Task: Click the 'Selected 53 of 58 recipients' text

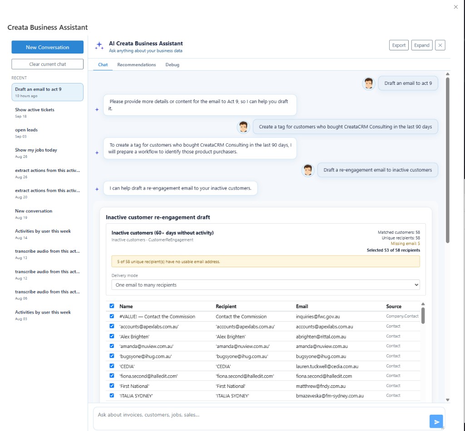Action: click(x=393, y=250)
